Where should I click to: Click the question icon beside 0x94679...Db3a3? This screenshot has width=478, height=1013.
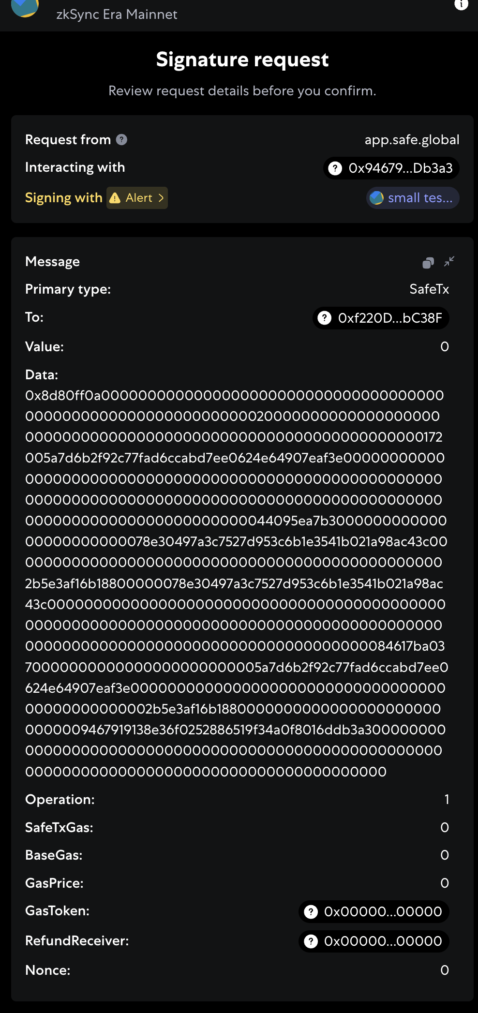[x=335, y=168]
